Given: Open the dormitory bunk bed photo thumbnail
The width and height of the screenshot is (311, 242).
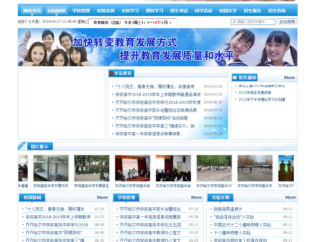Looking at the screenshot, I should tap(51, 168).
